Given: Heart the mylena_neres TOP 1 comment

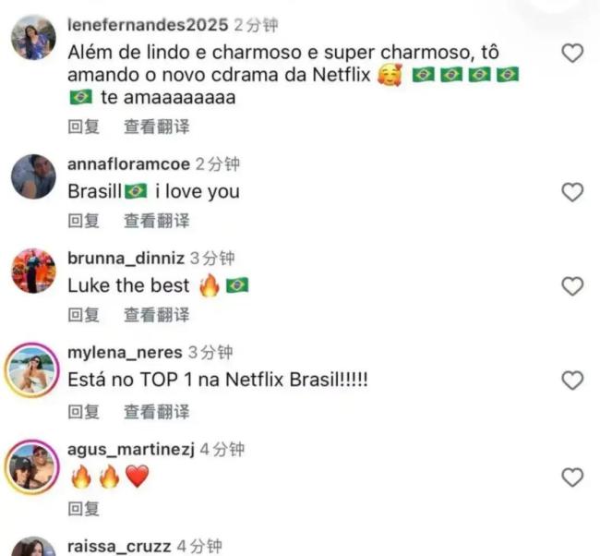Looking at the screenshot, I should pos(572,381).
